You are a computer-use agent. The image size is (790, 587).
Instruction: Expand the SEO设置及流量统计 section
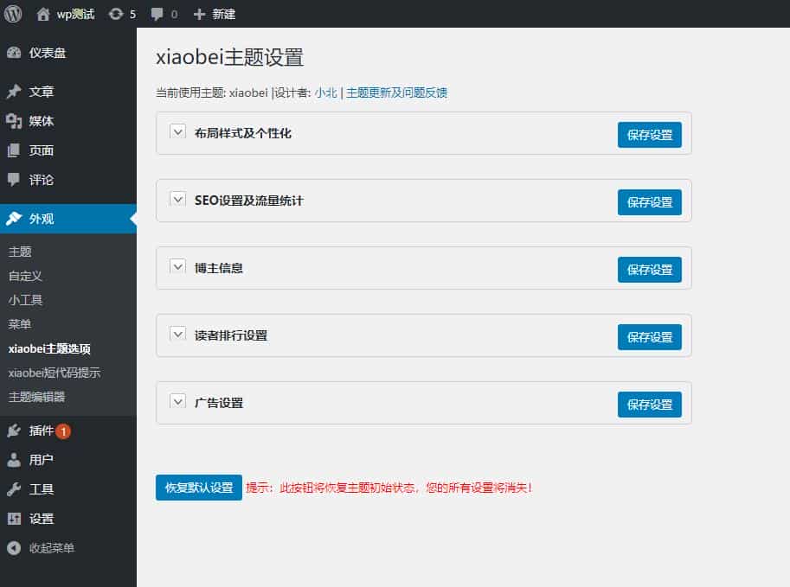pos(178,200)
